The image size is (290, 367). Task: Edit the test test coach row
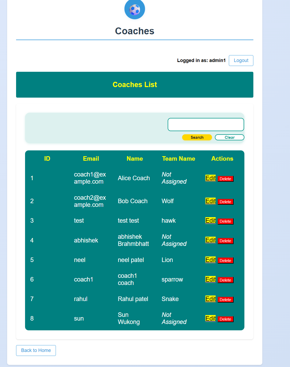pyautogui.click(x=210, y=221)
